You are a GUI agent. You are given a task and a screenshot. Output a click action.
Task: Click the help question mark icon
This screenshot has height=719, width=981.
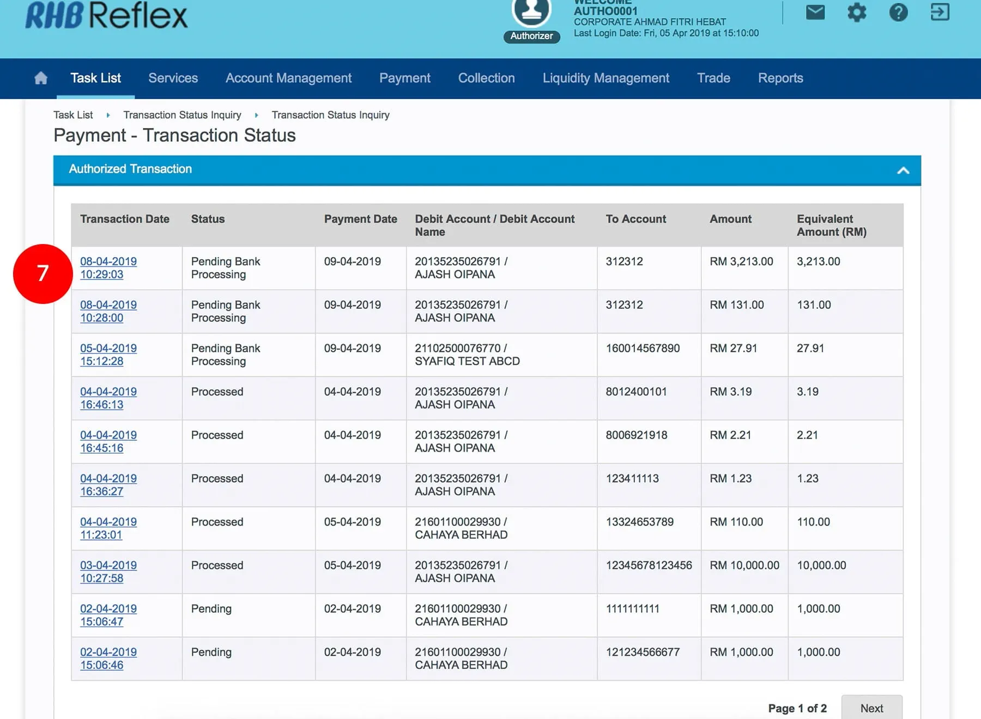pyautogui.click(x=898, y=12)
